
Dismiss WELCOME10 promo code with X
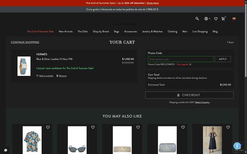[x=190, y=64]
